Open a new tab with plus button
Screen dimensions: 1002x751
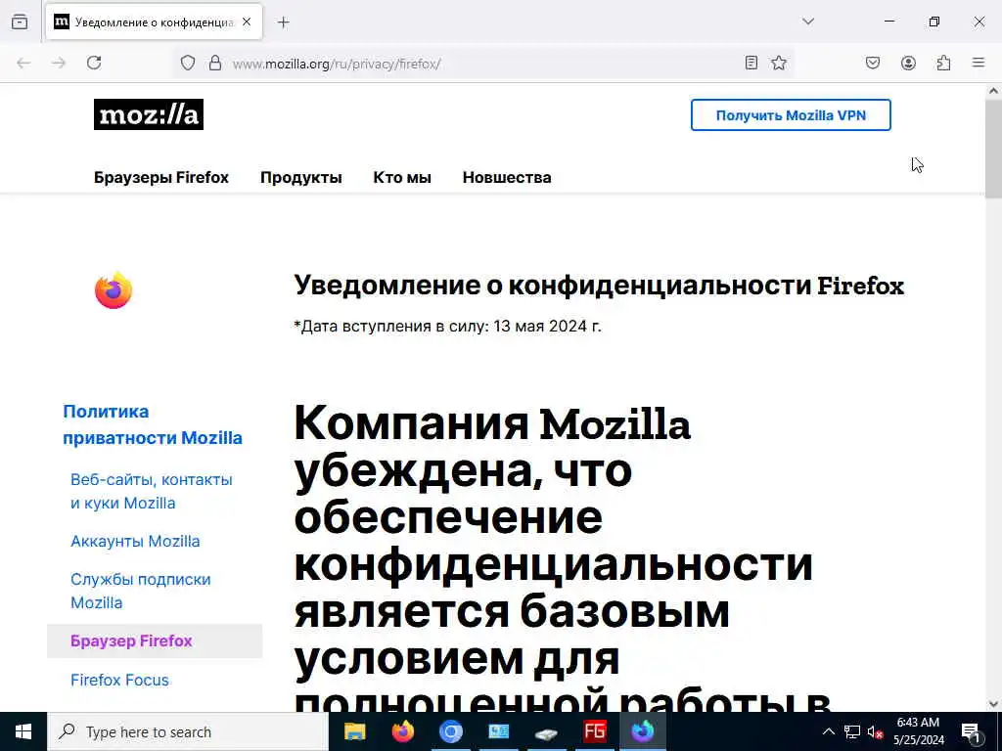(284, 22)
